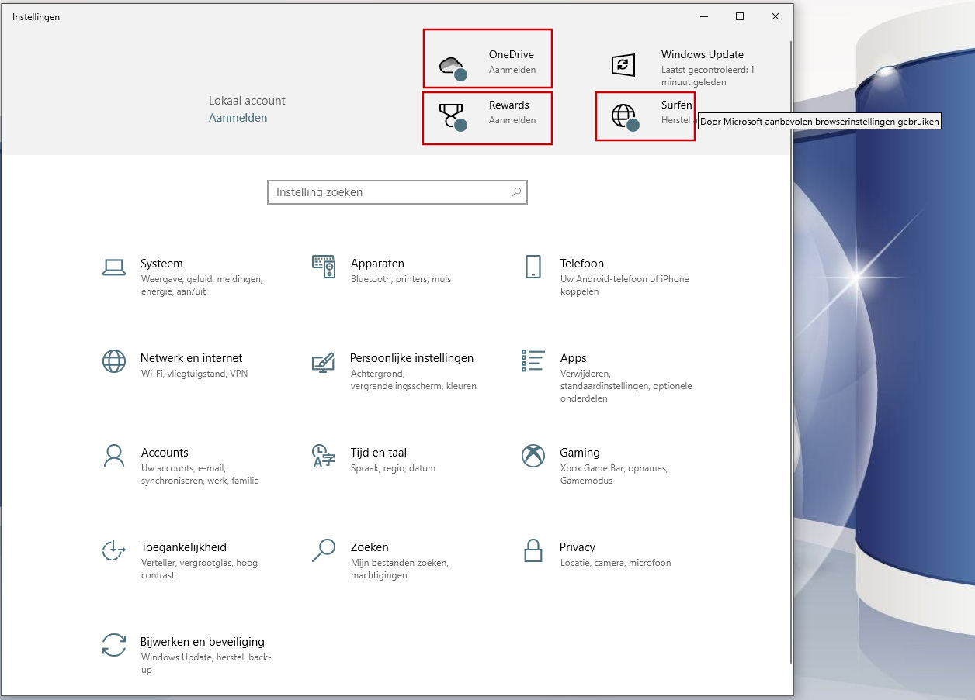Open Apparaten devices icon
975x700 pixels.
pyautogui.click(x=323, y=267)
